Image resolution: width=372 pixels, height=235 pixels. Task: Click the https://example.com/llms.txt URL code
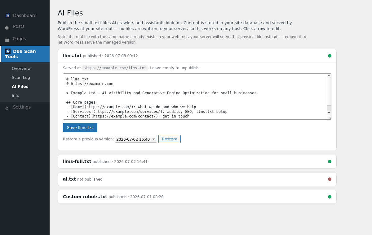[115, 68]
